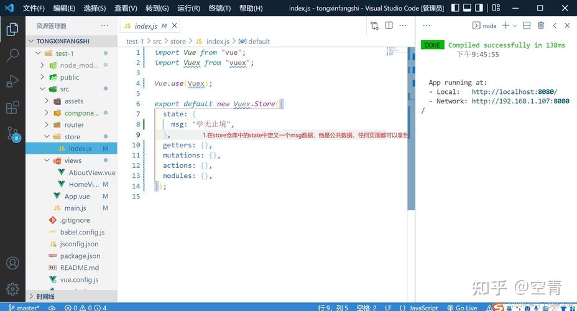Create a new terminal with plus icon
This screenshot has height=311, width=577.
pyautogui.click(x=506, y=26)
